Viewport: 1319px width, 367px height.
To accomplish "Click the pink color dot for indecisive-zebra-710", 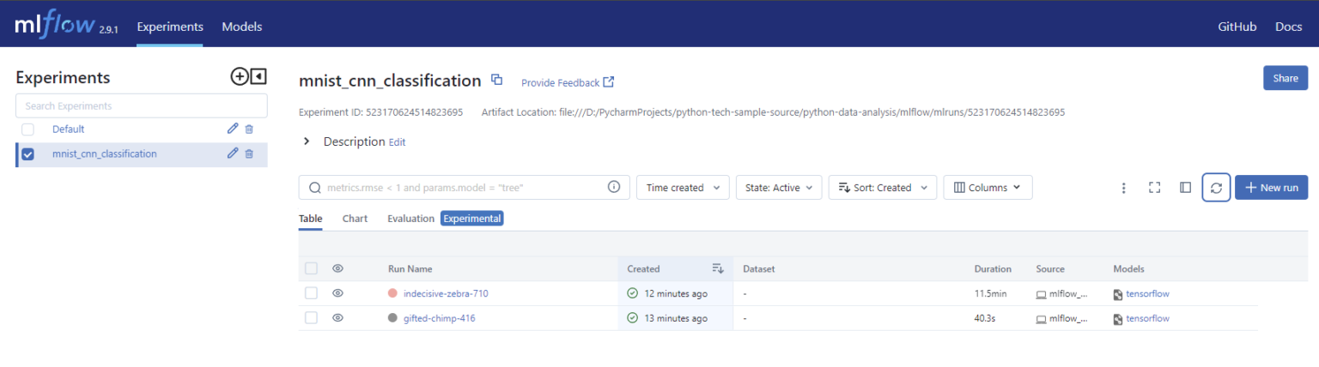I will (392, 293).
